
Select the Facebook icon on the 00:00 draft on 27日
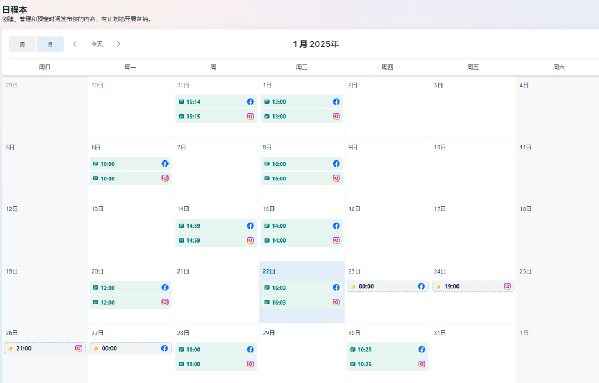coord(164,348)
